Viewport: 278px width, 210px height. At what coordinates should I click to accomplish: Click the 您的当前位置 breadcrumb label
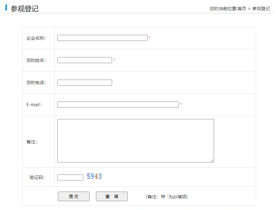click(224, 9)
